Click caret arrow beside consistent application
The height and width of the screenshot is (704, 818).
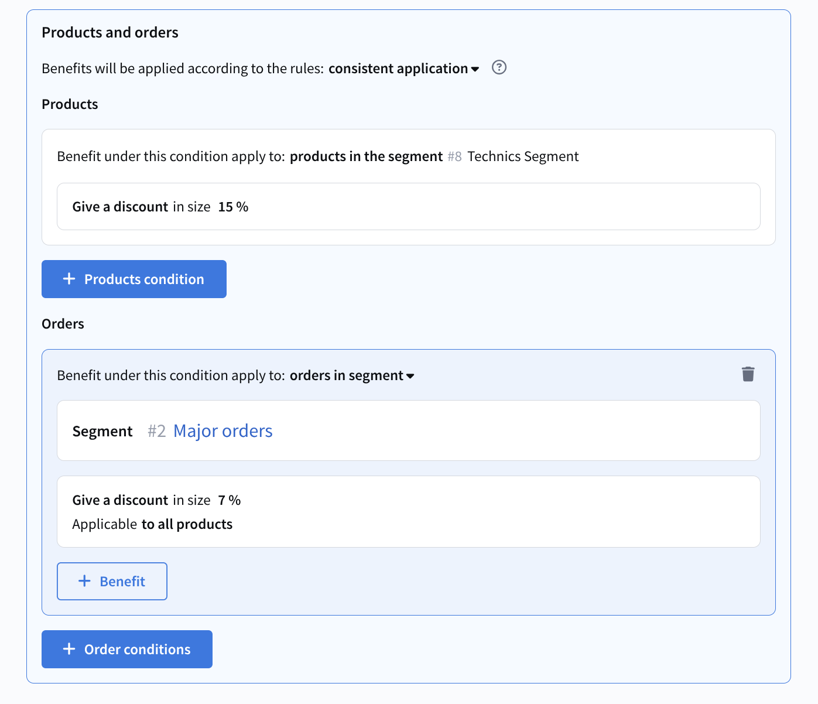[x=475, y=69]
